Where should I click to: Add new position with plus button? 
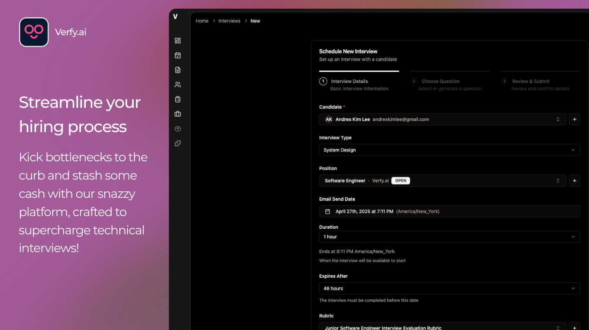pyautogui.click(x=574, y=180)
